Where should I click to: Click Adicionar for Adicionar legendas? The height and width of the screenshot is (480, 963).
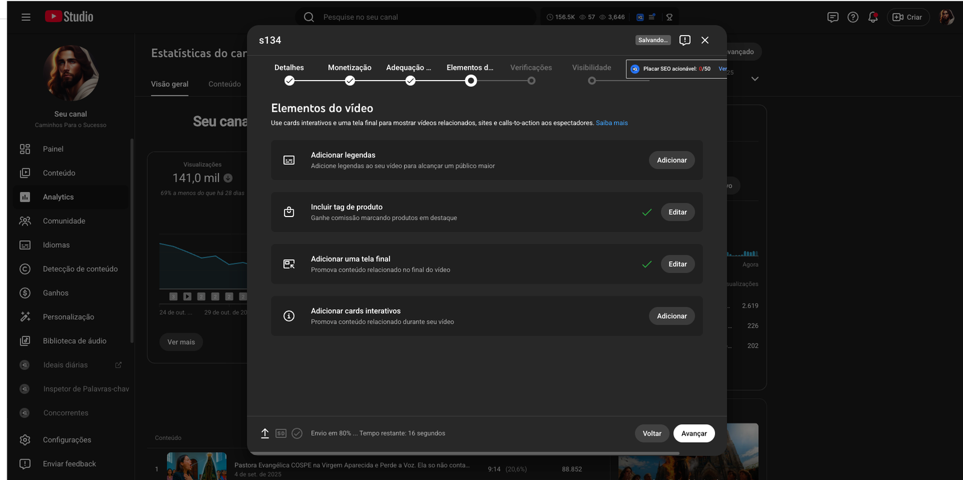[x=672, y=160]
